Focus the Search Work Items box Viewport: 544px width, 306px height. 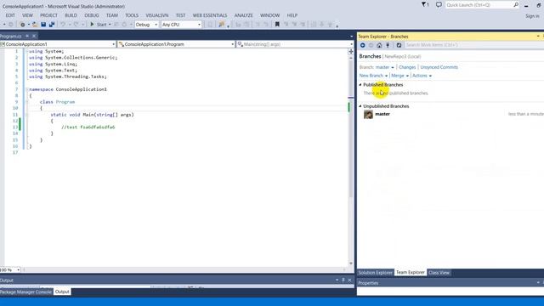(x=474, y=45)
